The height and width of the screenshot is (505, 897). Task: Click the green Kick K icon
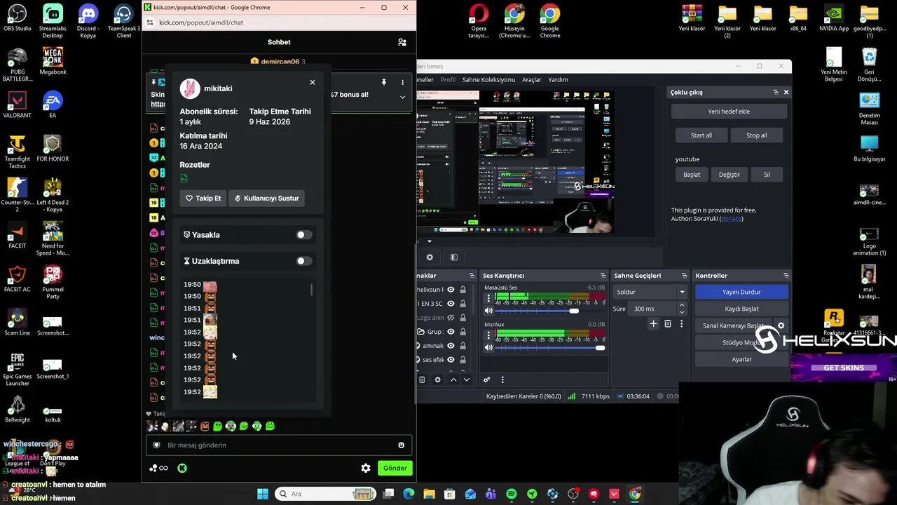pyautogui.click(x=182, y=469)
